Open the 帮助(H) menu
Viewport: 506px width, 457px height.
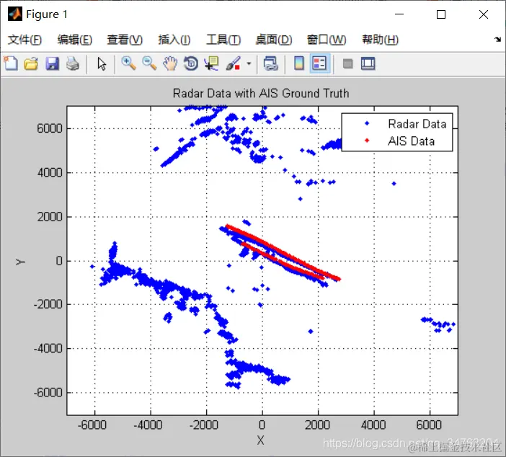[380, 40]
